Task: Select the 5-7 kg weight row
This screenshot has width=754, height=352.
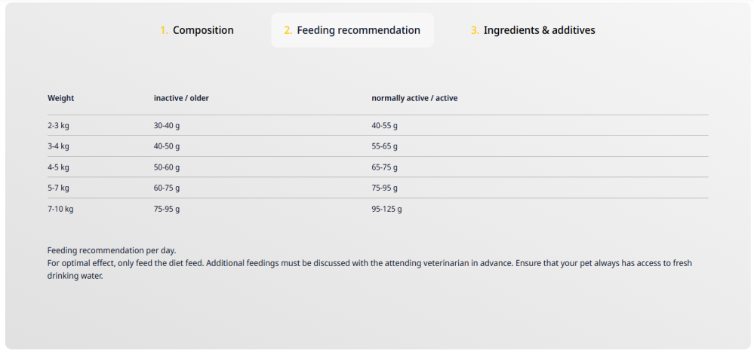Action: (x=58, y=188)
